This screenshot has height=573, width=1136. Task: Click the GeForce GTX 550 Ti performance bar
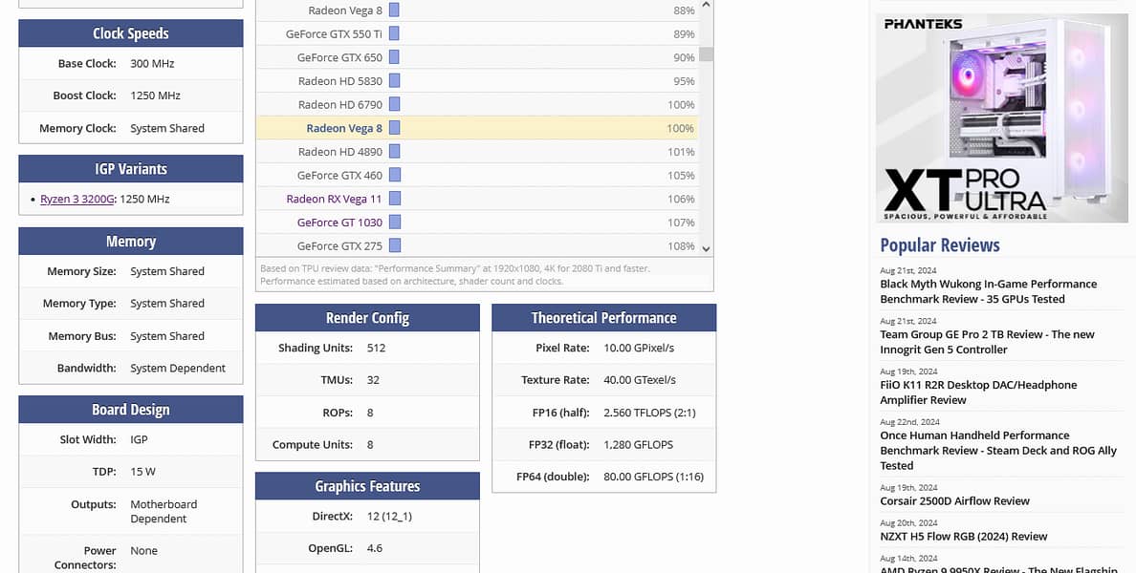(x=394, y=33)
